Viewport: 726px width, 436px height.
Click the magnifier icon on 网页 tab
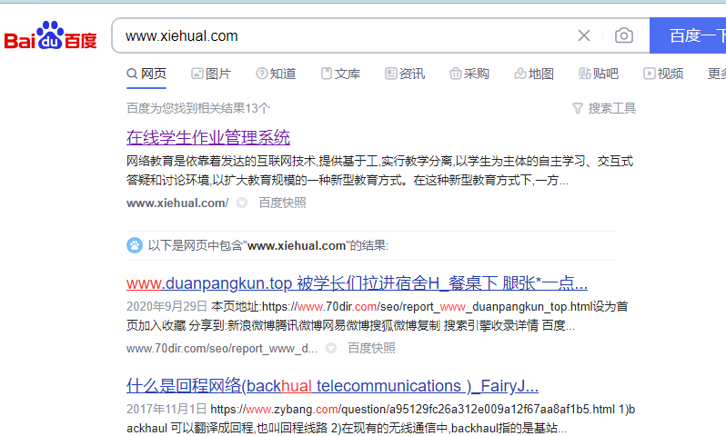click(132, 74)
